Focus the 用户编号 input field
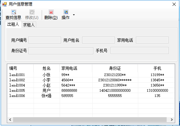Viewport: 180px width, 126px height. click(x=45, y=40)
